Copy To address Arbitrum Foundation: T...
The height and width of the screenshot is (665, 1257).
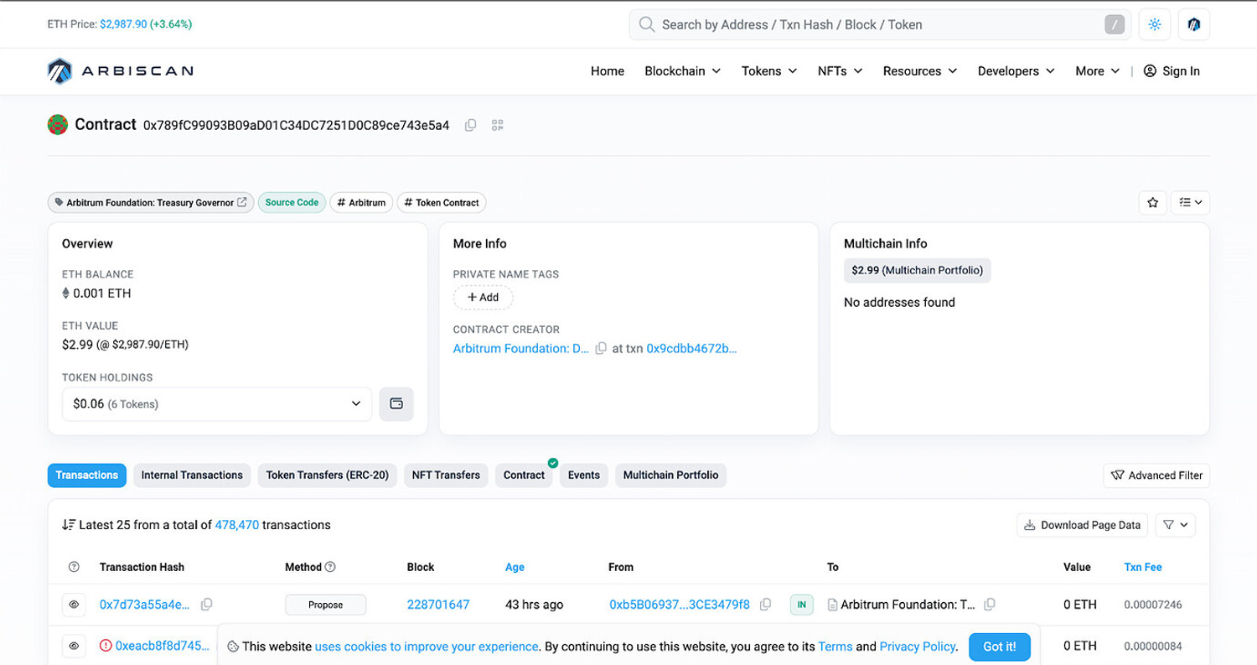click(x=990, y=604)
